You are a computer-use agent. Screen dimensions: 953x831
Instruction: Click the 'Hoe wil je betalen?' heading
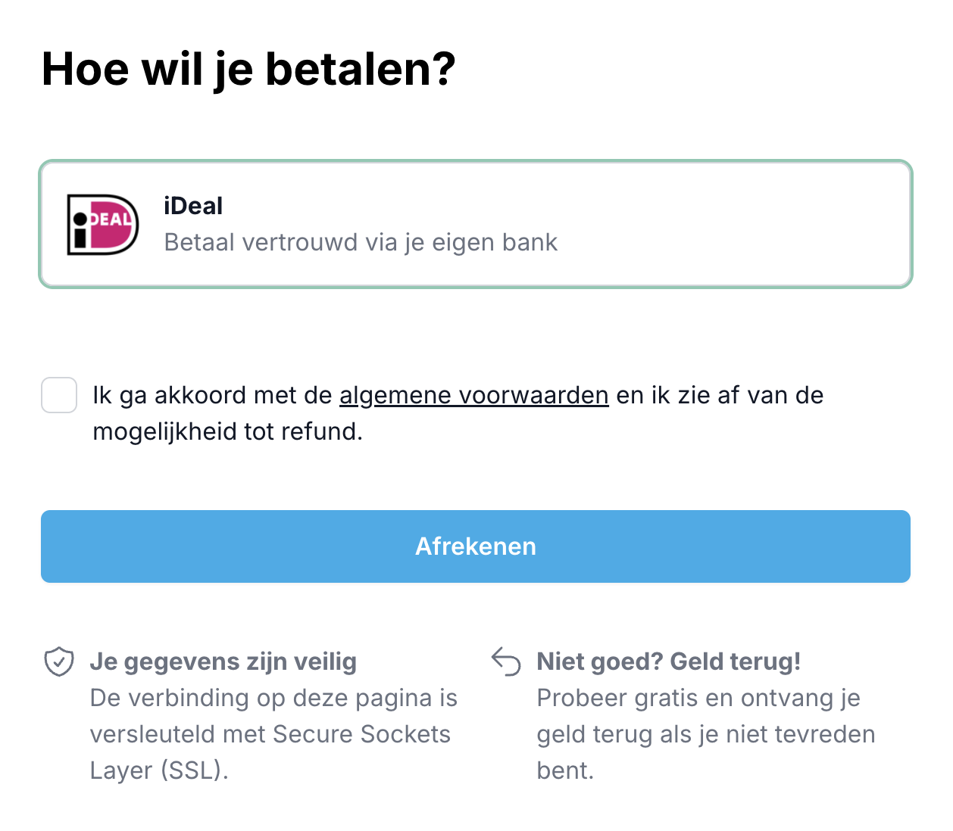point(248,70)
